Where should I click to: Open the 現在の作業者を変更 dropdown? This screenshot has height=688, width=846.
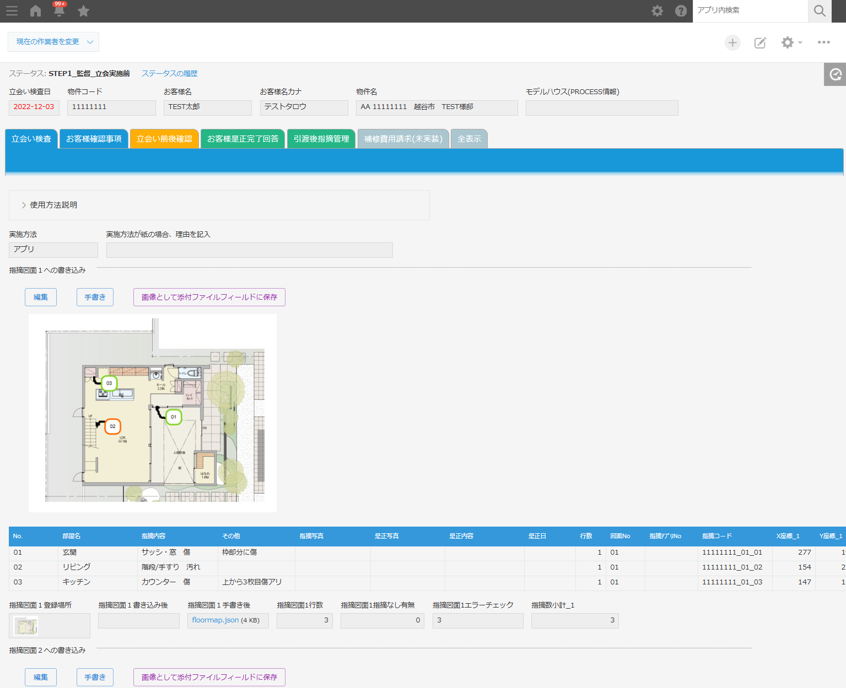point(53,42)
